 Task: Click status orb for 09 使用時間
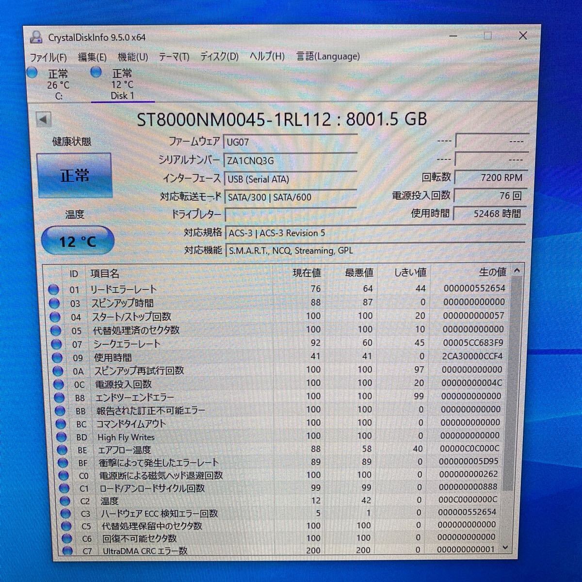click(x=58, y=358)
